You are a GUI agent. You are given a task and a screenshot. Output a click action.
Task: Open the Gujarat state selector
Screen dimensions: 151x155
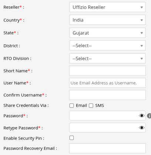(107, 33)
